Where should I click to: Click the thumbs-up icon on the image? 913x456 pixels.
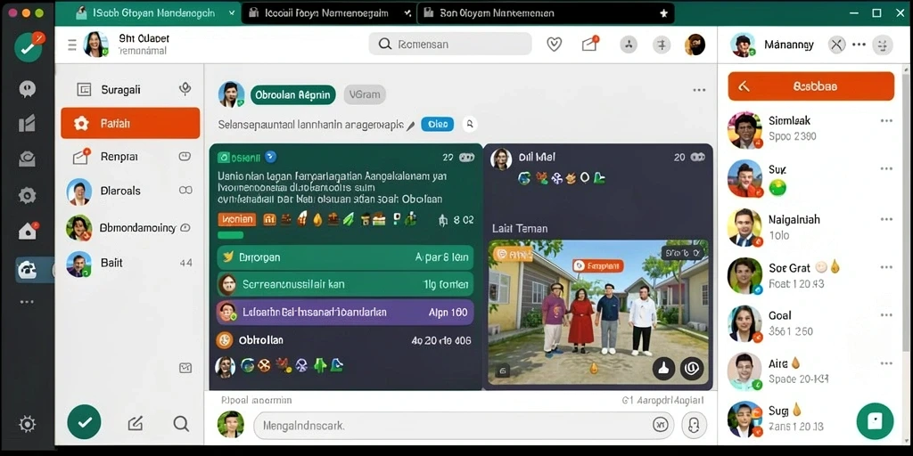pyautogui.click(x=663, y=368)
